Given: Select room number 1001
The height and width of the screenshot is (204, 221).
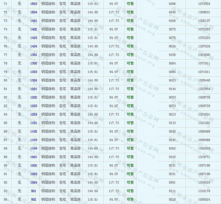Looking at the screenshot, I should 34,157.
